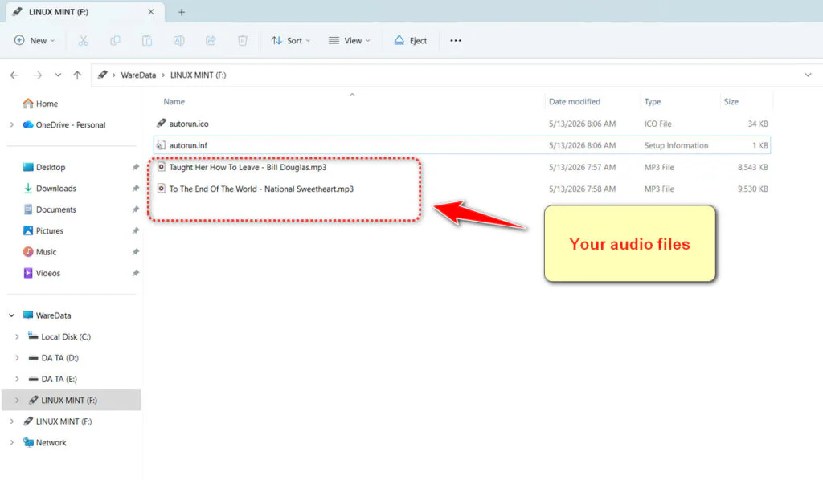Open the View layout dropdown
This screenshot has width=823, height=480.
(x=350, y=40)
